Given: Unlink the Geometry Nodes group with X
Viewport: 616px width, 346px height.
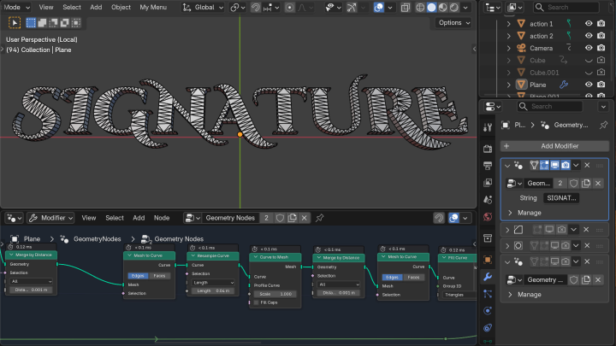Looking at the screenshot, I should 304,218.
